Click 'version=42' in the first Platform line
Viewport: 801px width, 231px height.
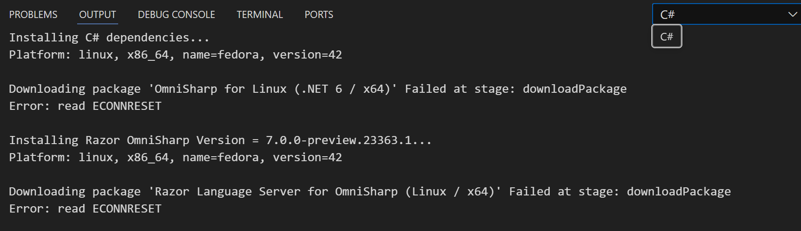click(307, 55)
